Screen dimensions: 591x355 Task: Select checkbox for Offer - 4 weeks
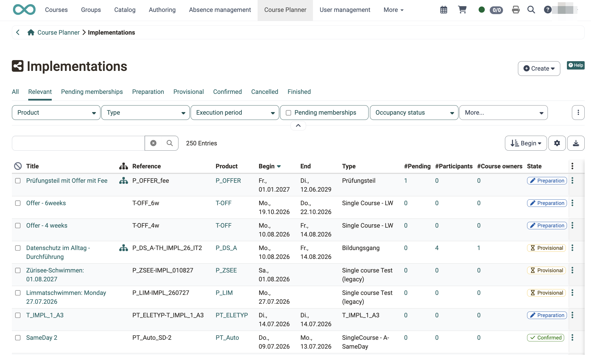coord(18,226)
